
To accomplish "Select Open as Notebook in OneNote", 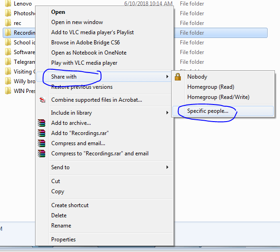I will click(89, 53).
